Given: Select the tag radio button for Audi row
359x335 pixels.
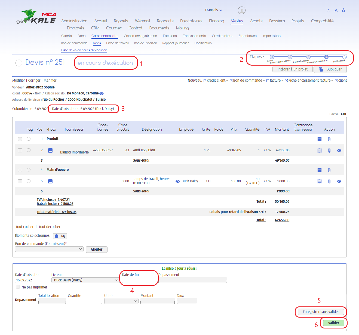Looking at the screenshot, I should pyautogui.click(x=29, y=150).
